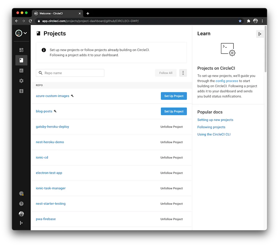Open a new browser tab
The width and height of the screenshot is (279, 246).
[88, 13]
